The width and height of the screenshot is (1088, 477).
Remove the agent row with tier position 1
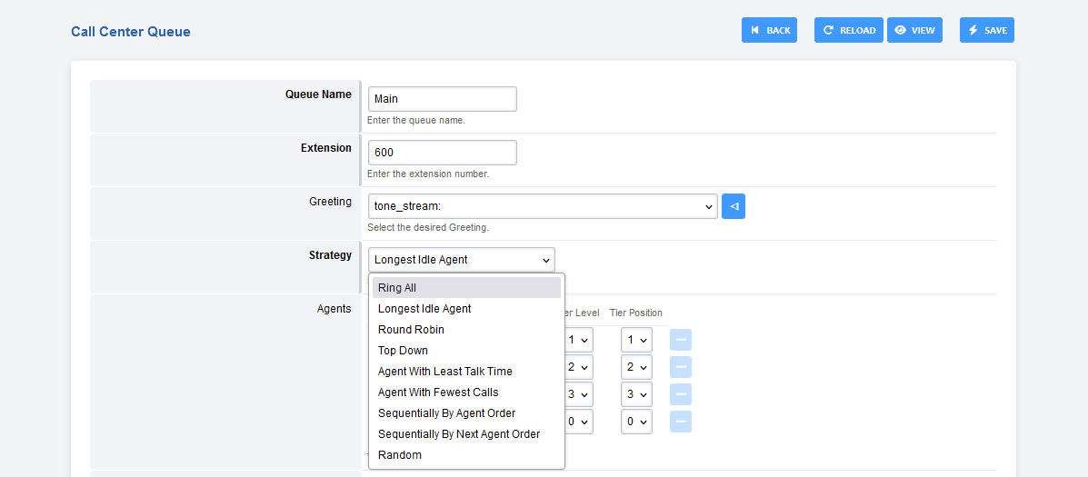point(681,340)
